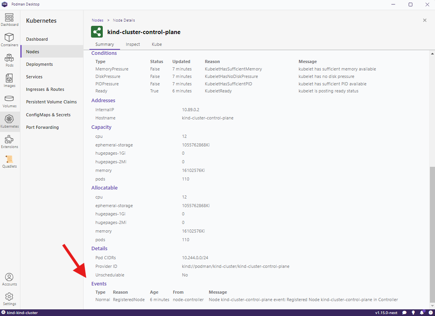Image resolution: width=435 pixels, height=316 pixels.
Task: Select Deployments in Kubernetes menu
Action: click(x=39, y=64)
